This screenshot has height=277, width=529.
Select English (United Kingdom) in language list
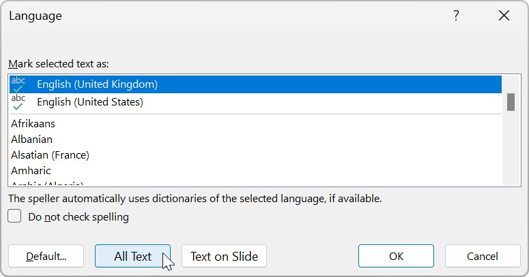(x=255, y=84)
